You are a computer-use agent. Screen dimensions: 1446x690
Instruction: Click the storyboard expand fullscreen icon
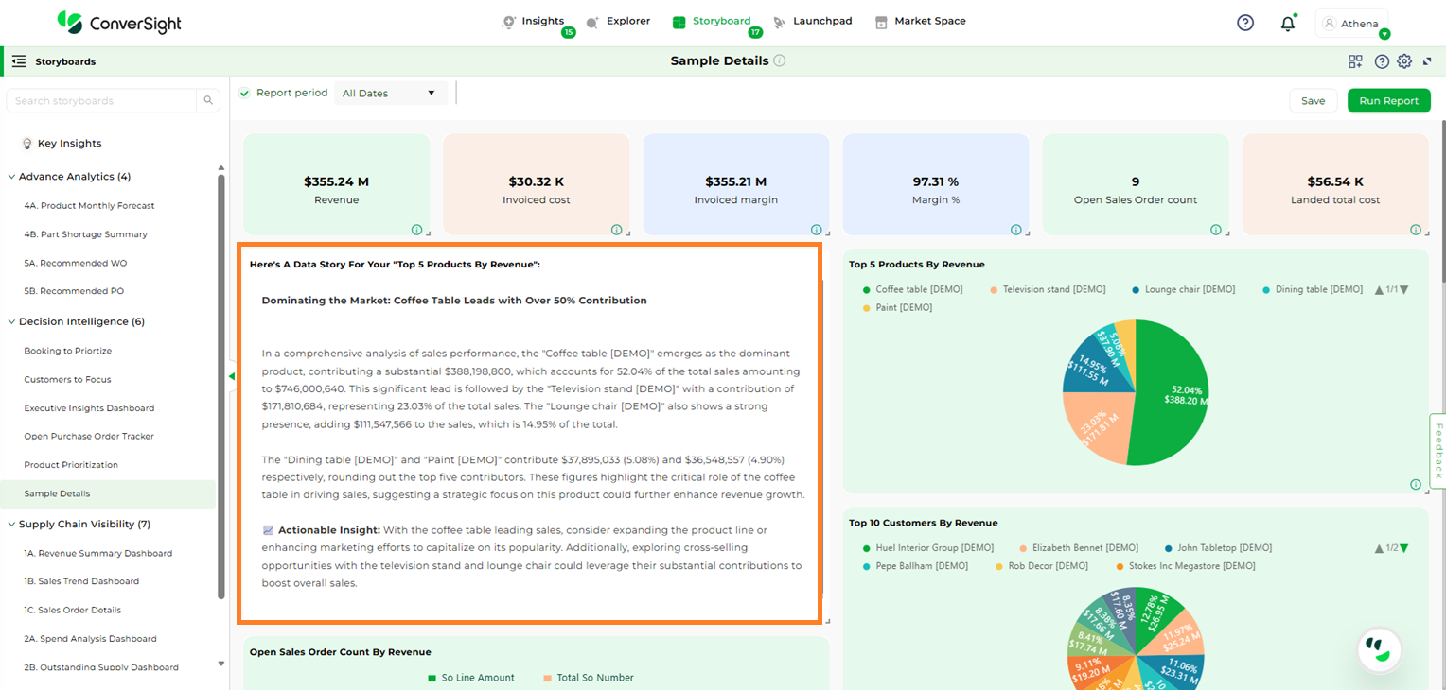tap(1427, 61)
